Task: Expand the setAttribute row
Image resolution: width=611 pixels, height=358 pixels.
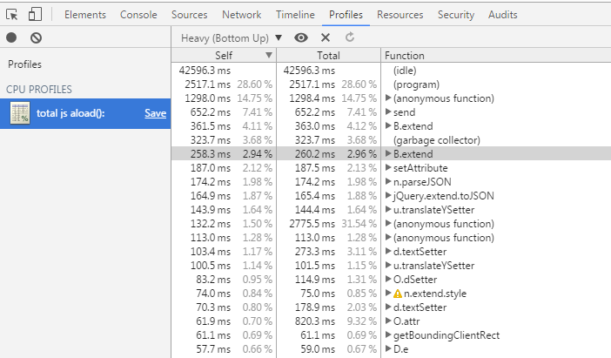Action: 388,168
